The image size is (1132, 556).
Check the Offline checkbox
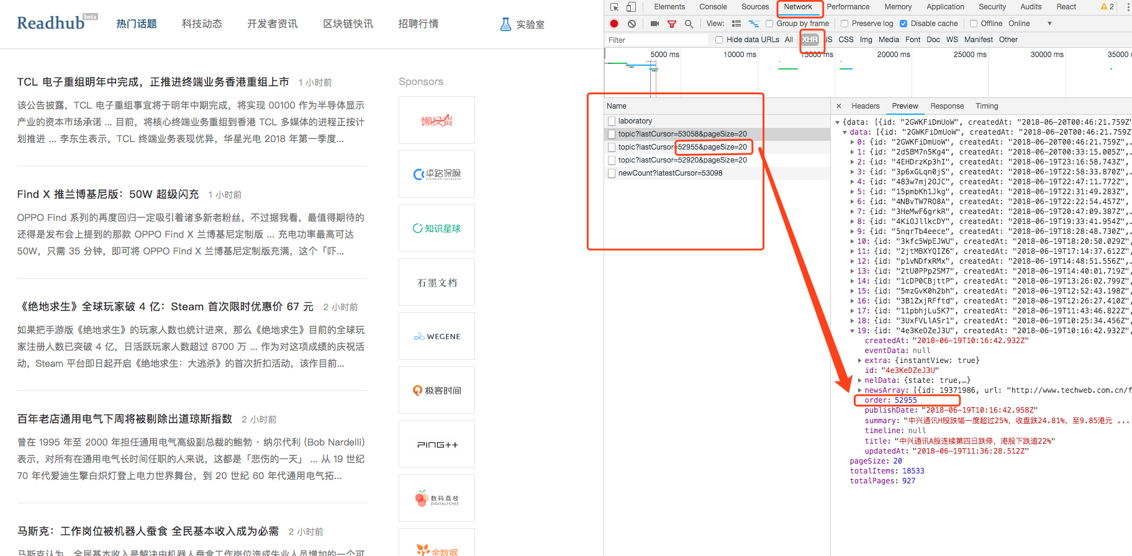point(974,24)
